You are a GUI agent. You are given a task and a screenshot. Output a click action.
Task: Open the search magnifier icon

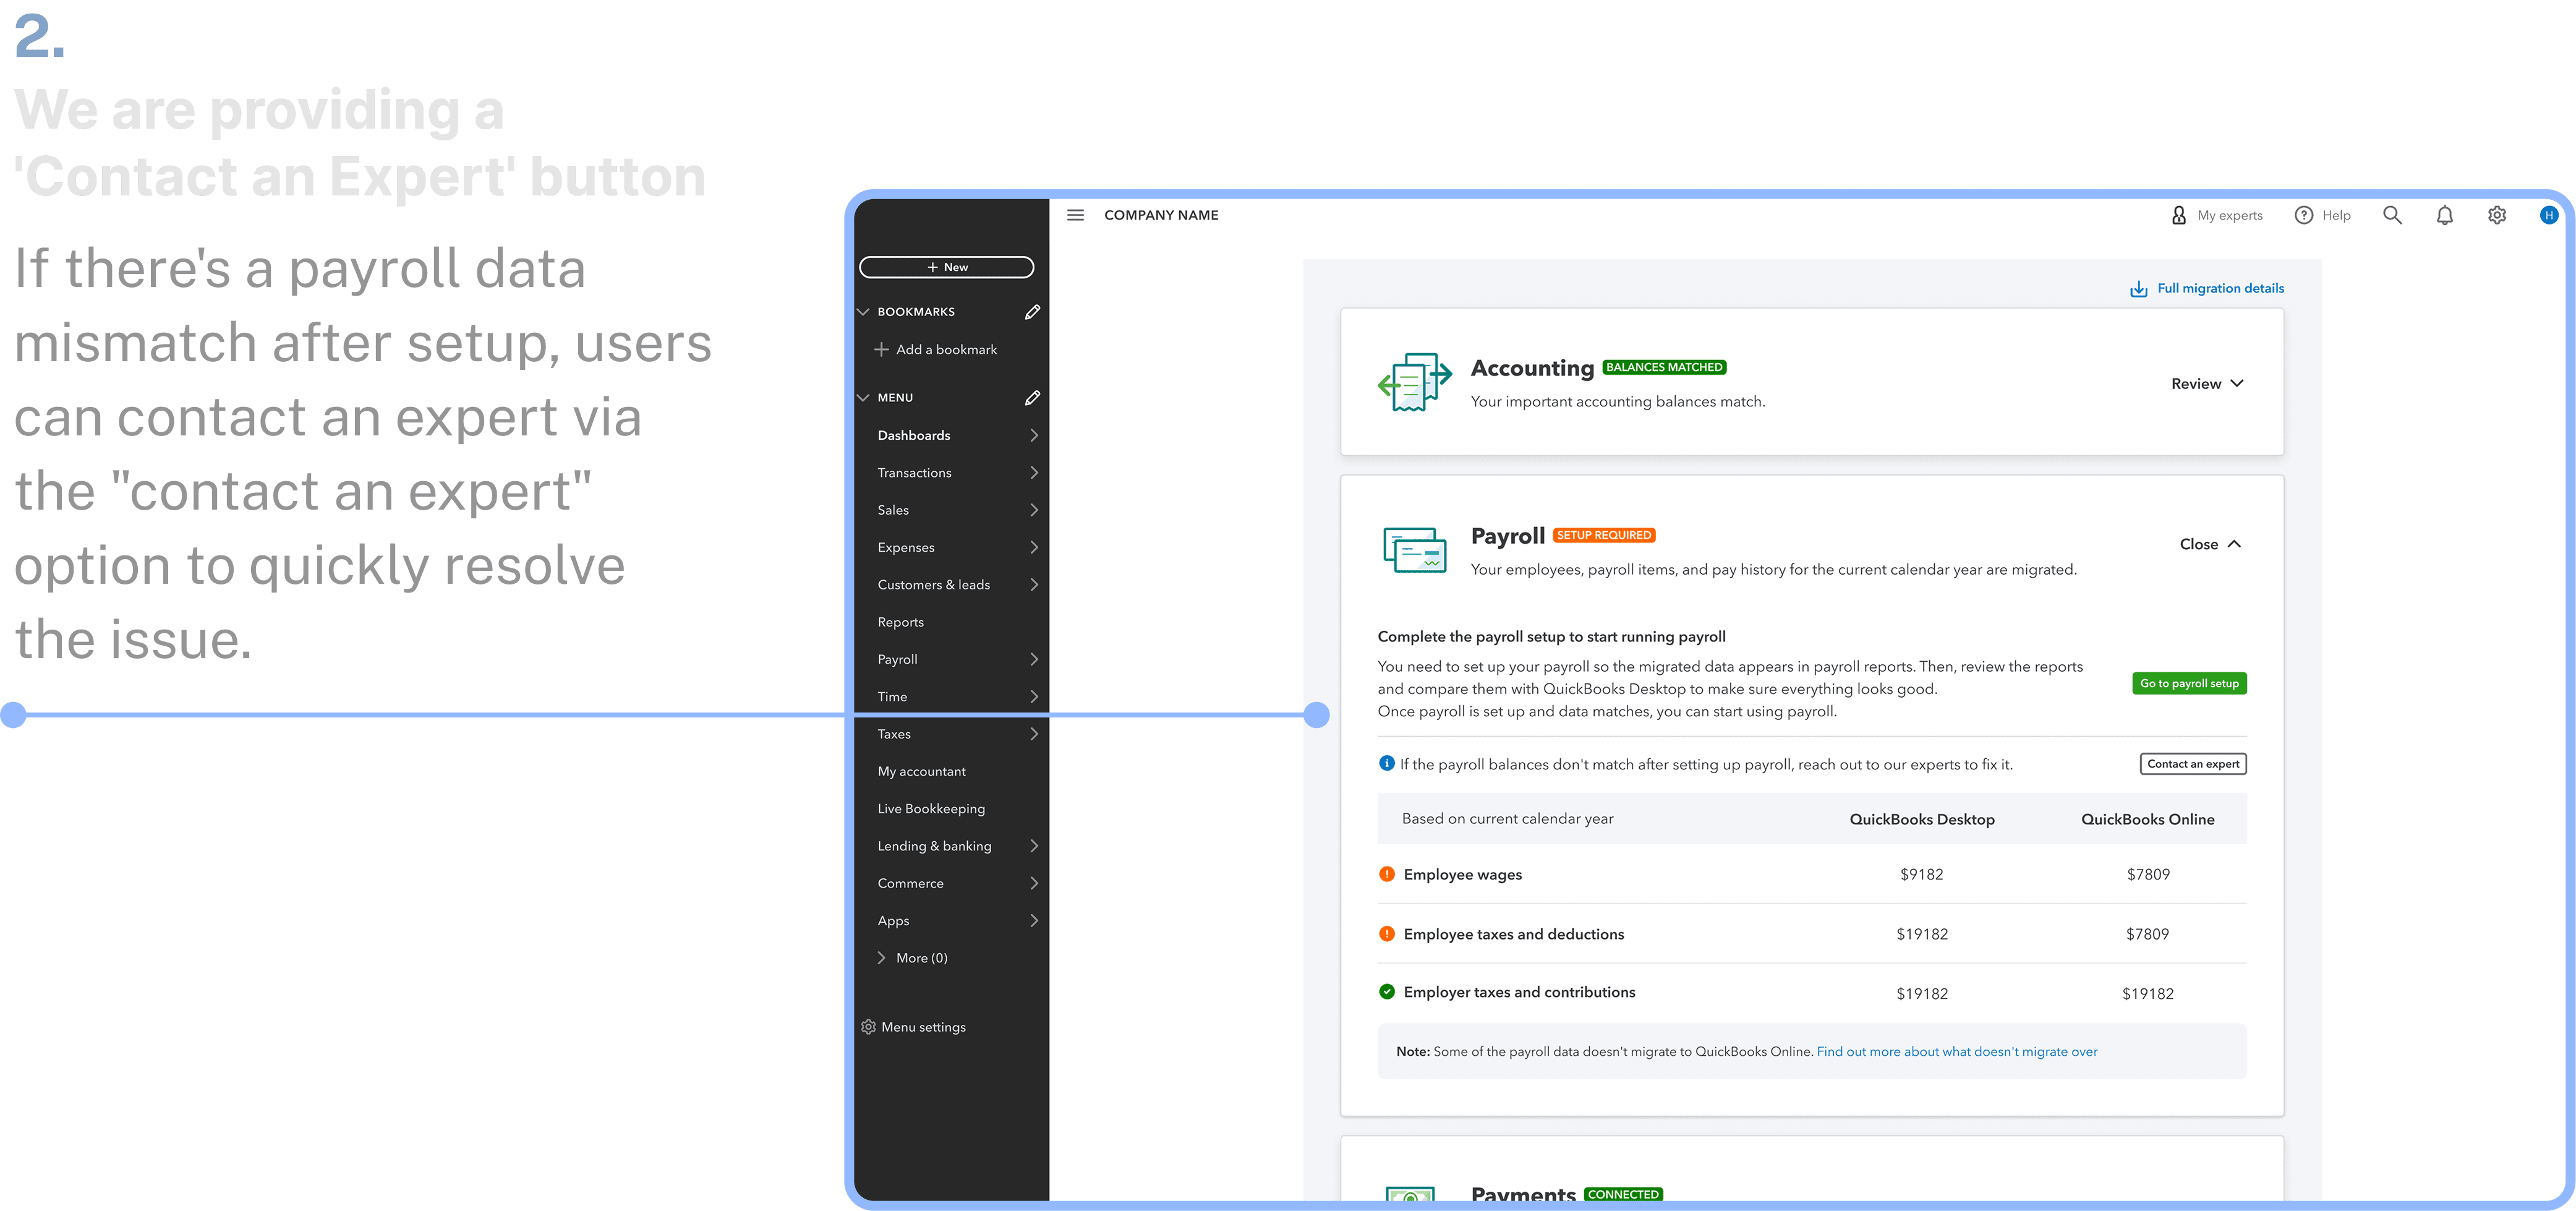click(2392, 215)
